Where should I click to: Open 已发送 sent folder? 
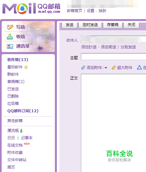[x=13, y=89]
